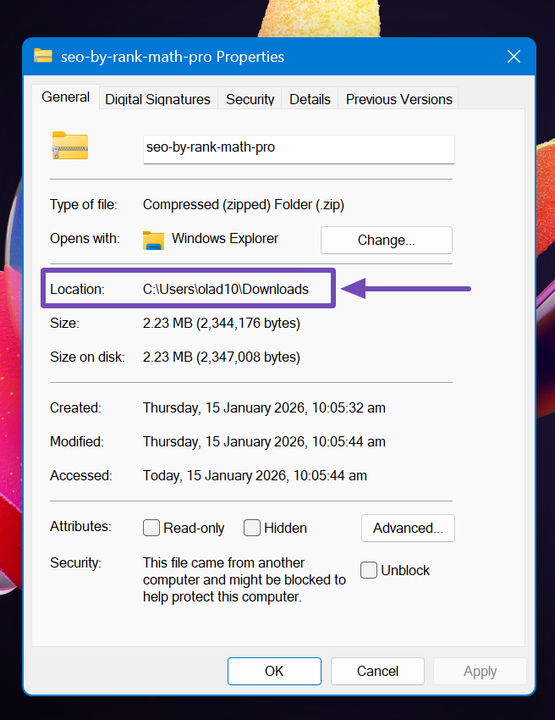
Task: Click the file name field seo-by-rank-math-pro
Action: [x=299, y=149]
